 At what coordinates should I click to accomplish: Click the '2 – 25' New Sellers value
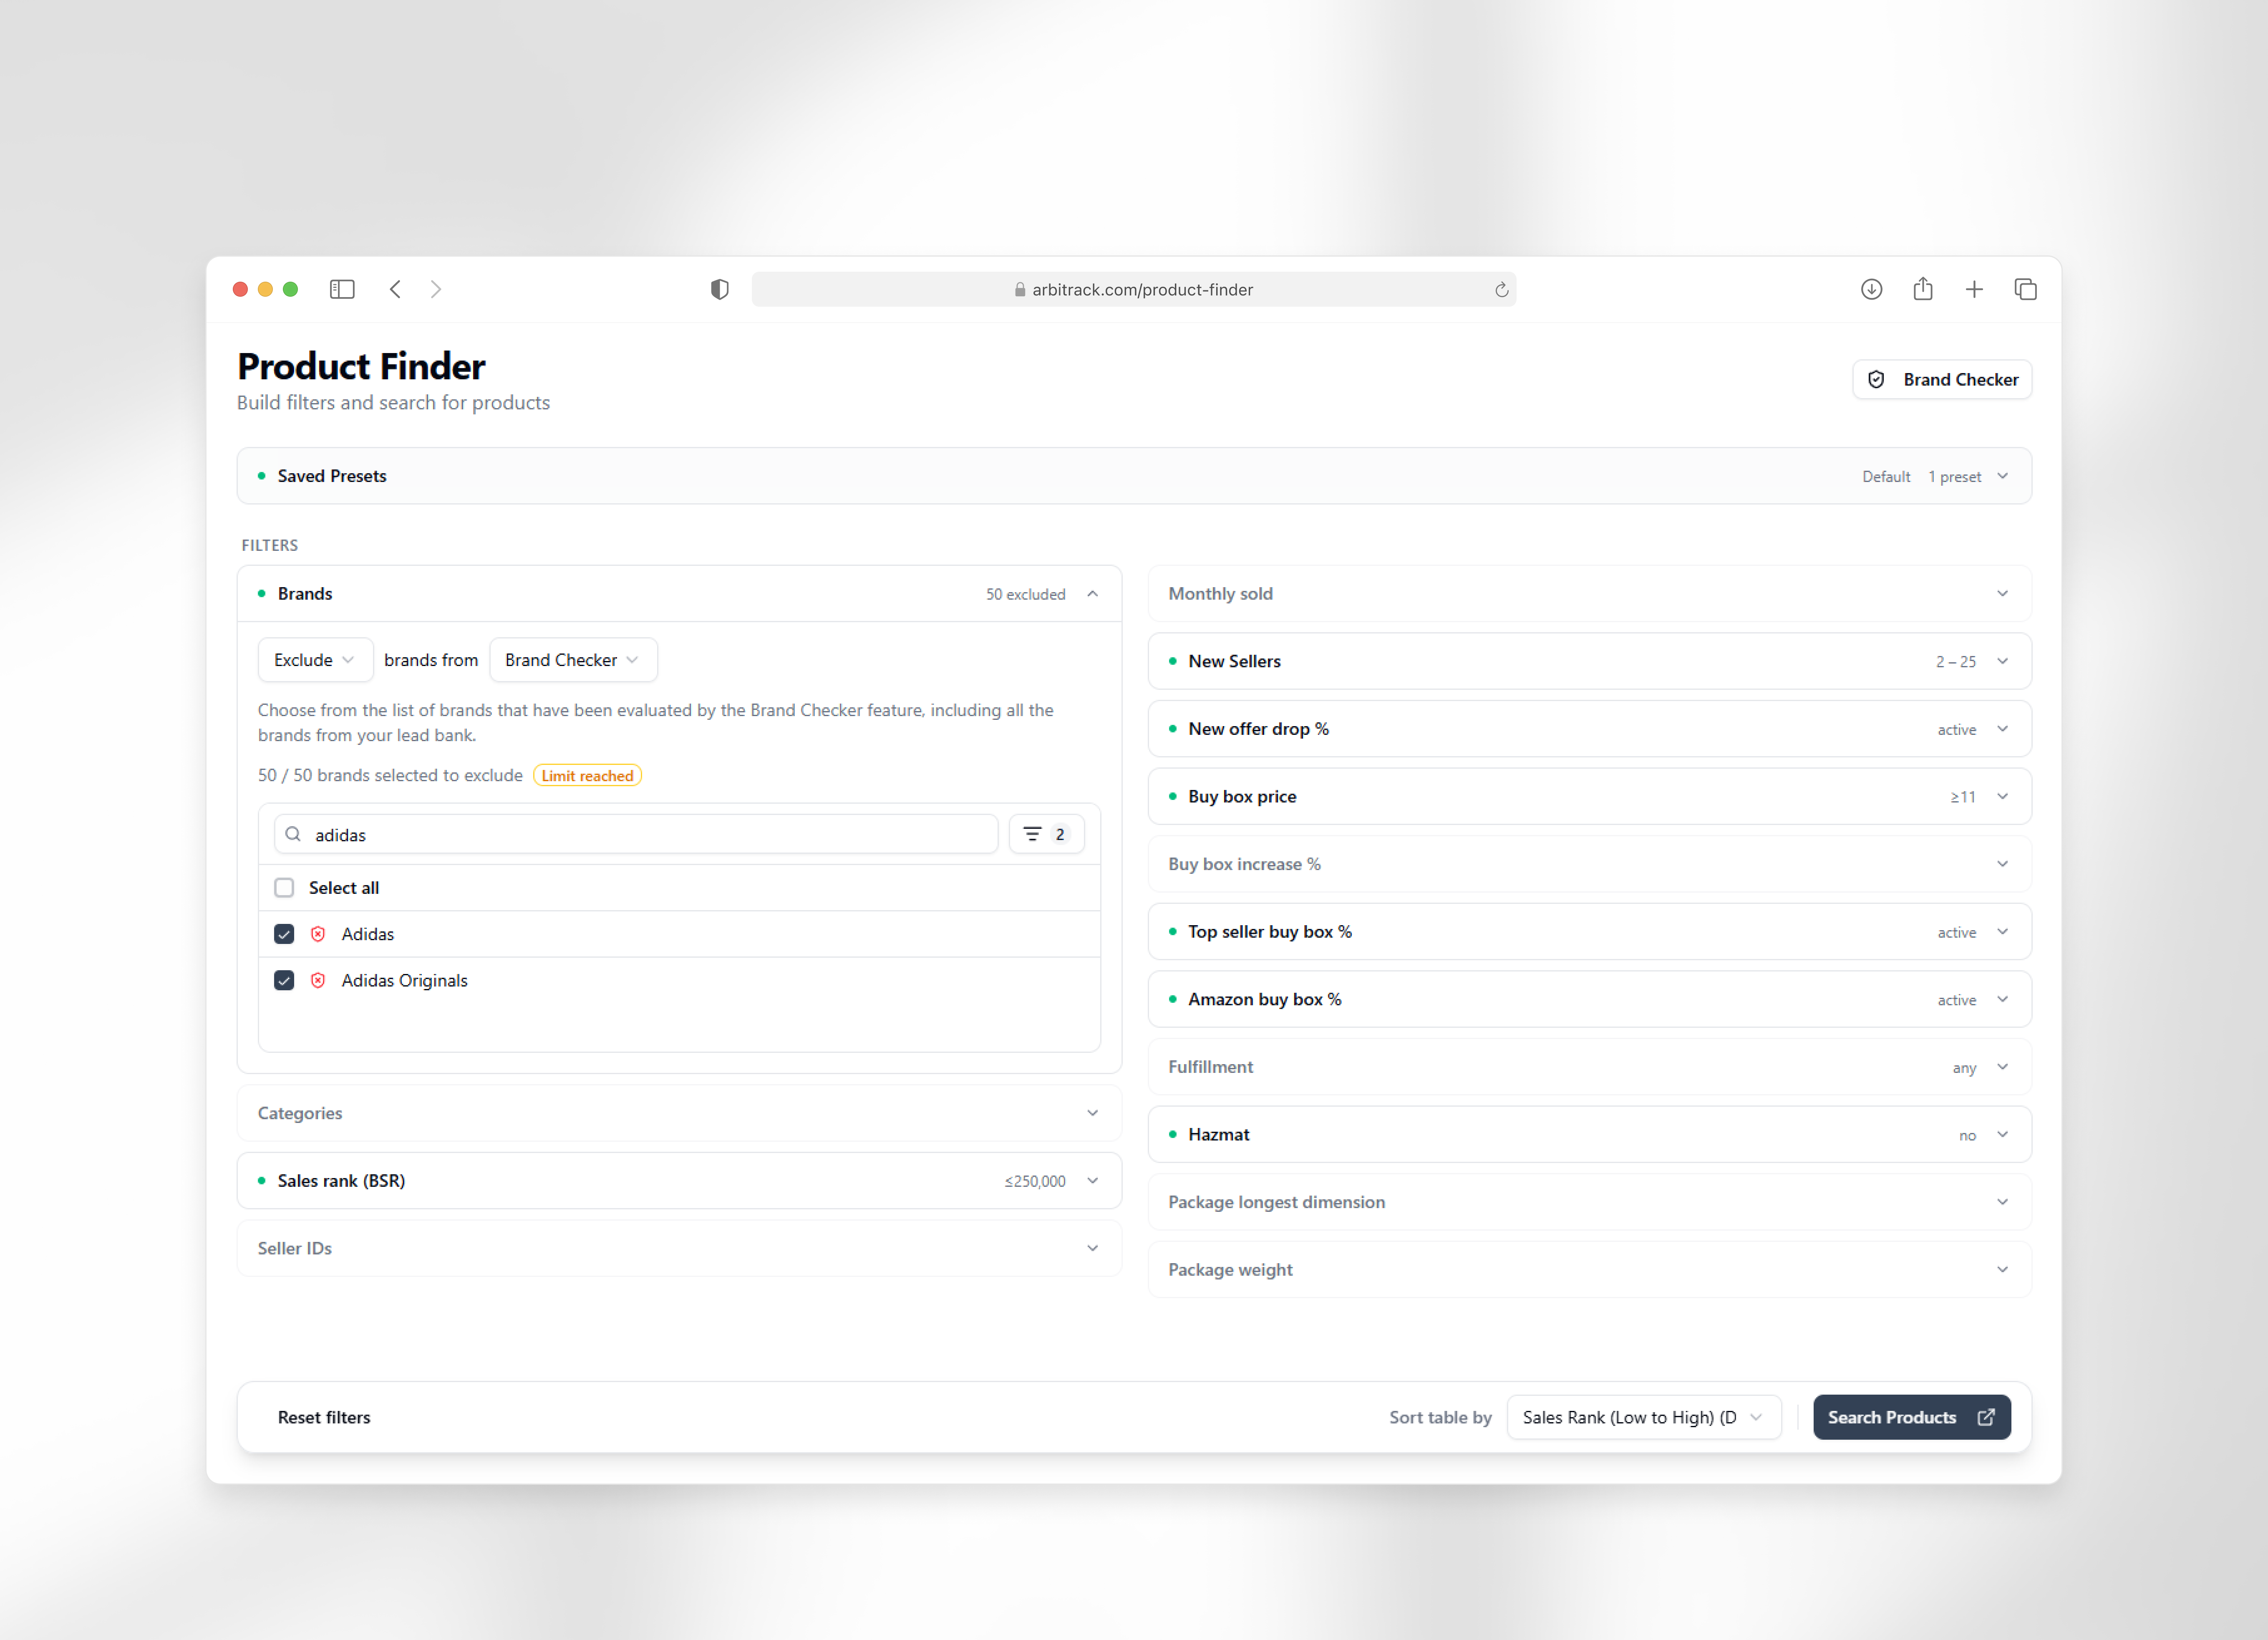[x=1955, y=662]
